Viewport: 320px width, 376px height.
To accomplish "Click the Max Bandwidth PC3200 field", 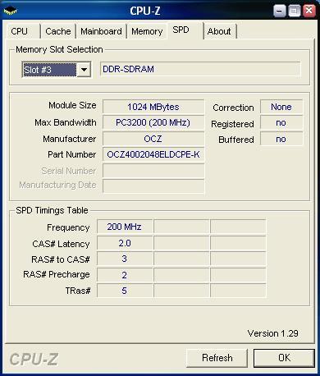I will [153, 122].
